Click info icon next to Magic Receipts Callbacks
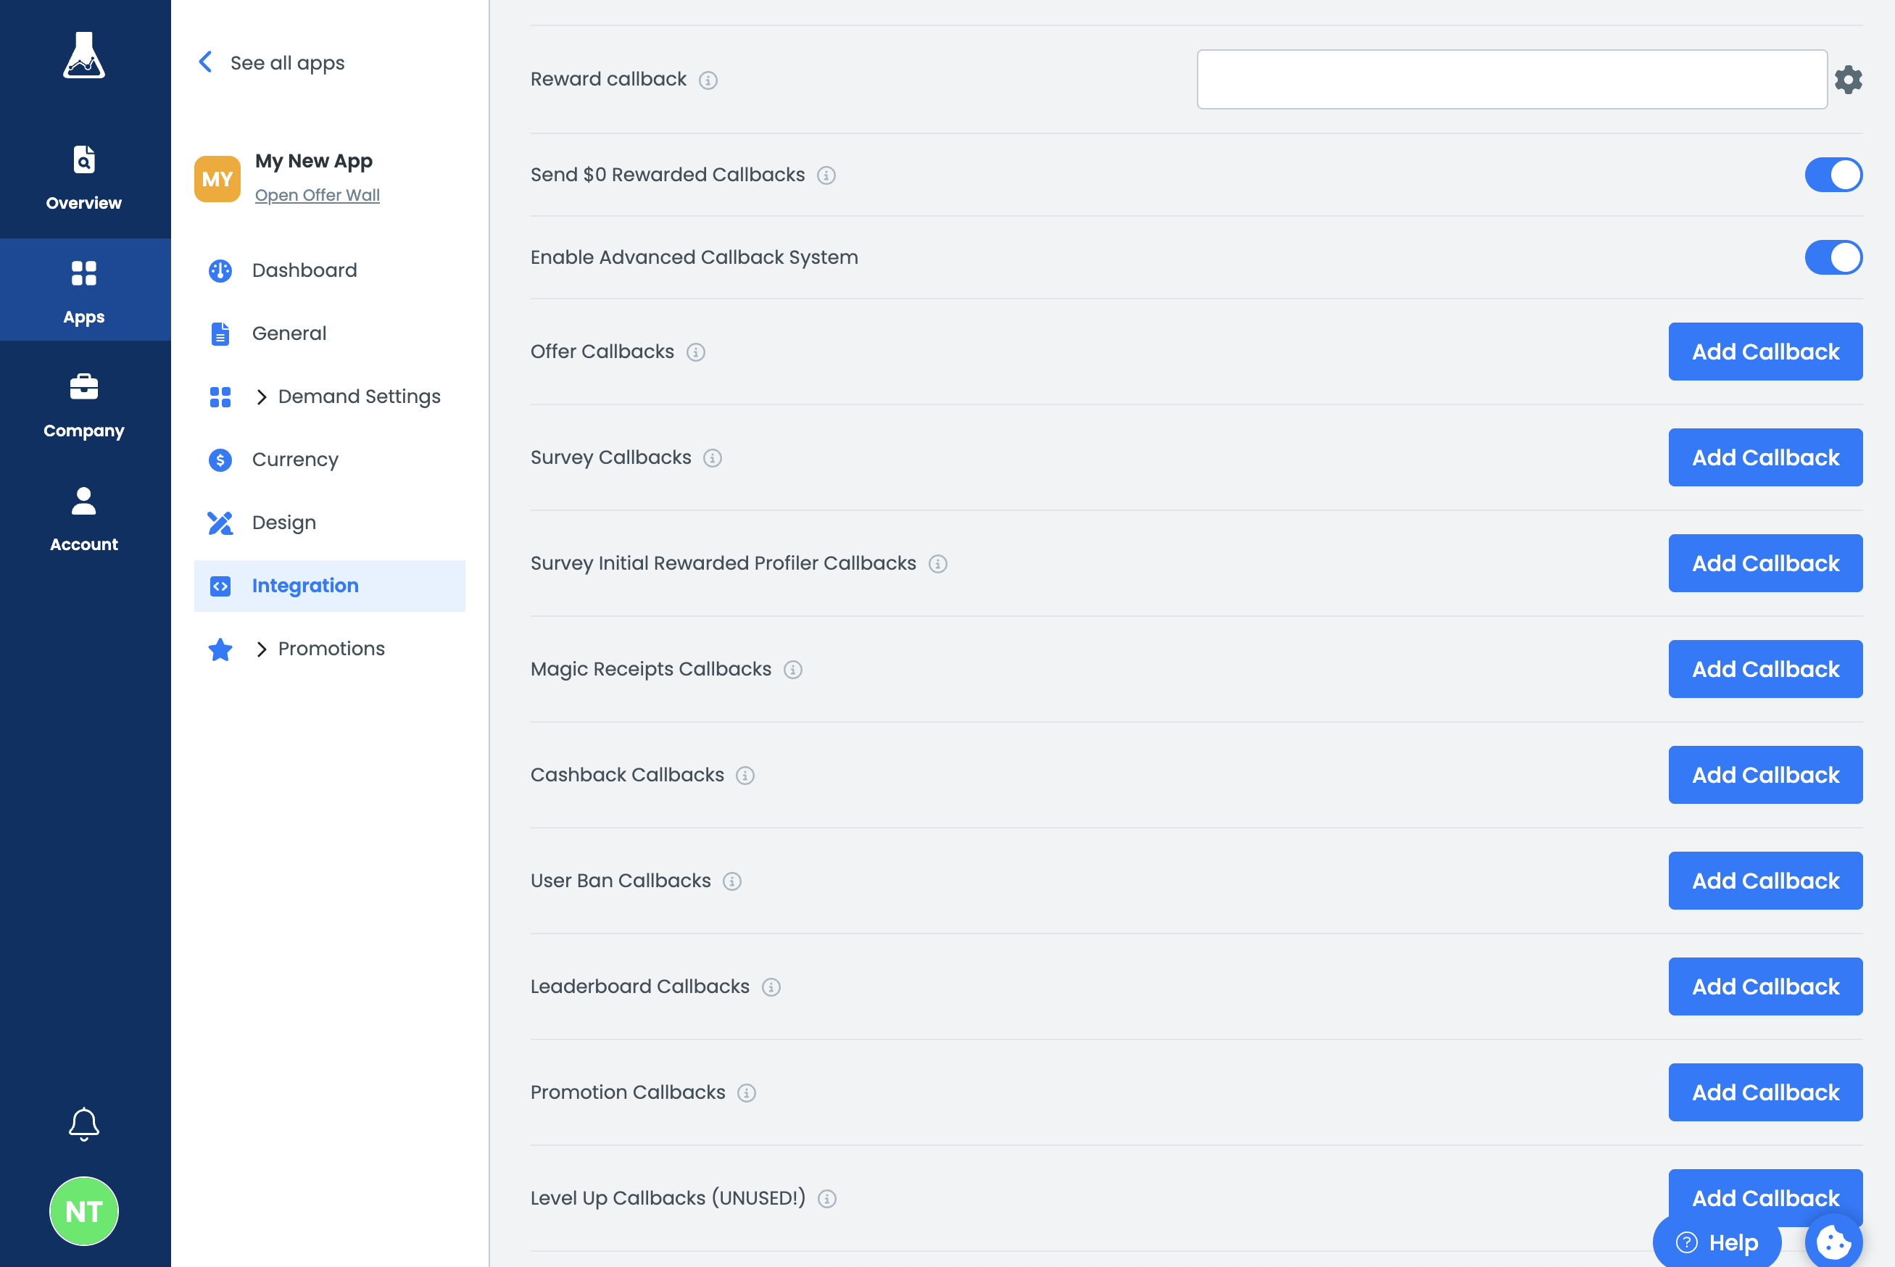Viewport: 1895px width, 1267px height. (793, 670)
